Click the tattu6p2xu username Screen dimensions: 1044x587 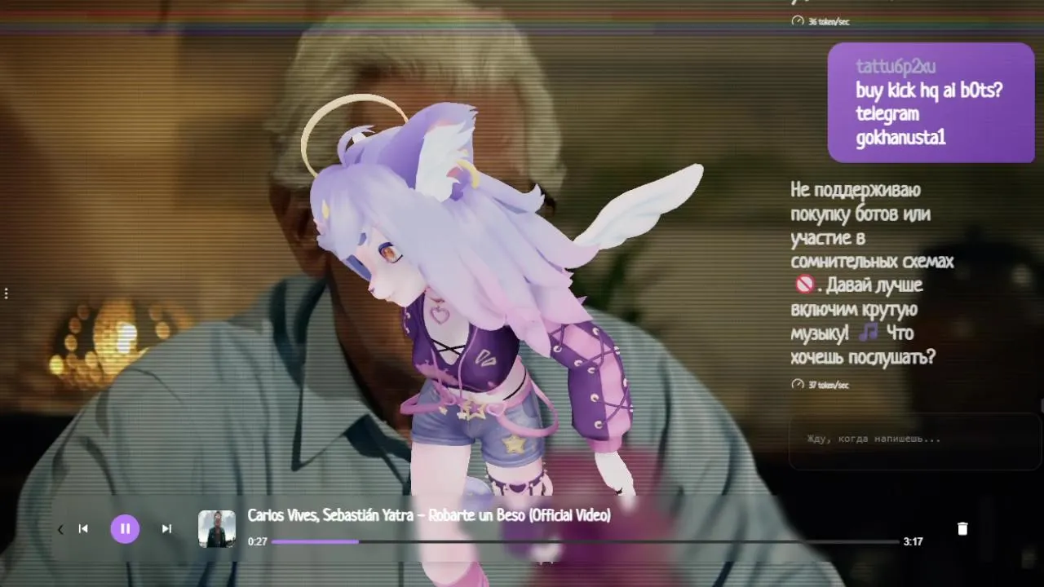(x=896, y=66)
